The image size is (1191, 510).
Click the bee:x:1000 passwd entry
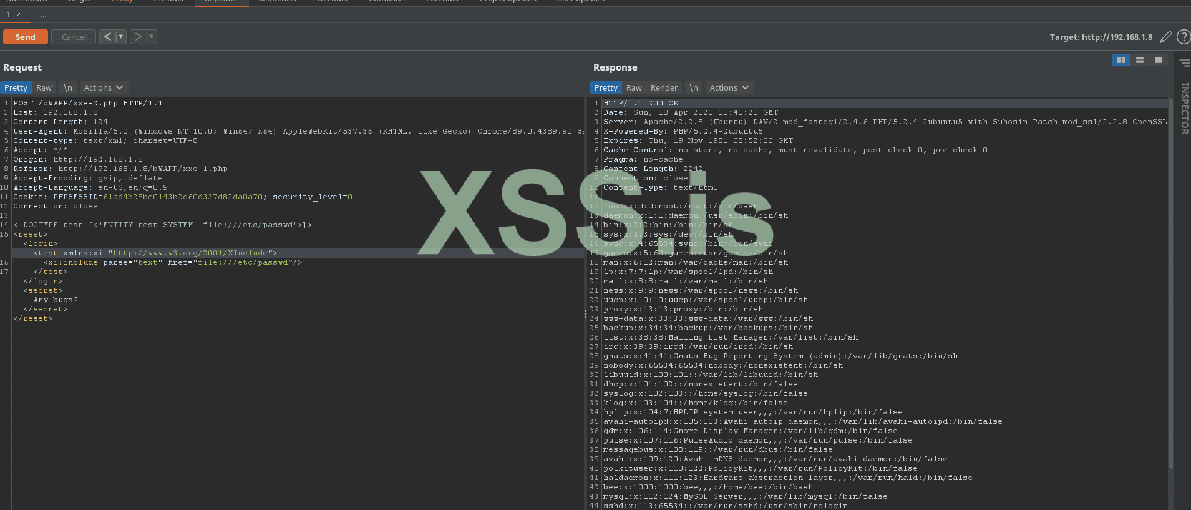click(x=708, y=488)
